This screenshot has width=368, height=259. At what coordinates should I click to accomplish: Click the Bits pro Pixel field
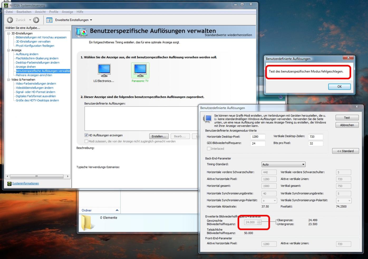point(316,143)
